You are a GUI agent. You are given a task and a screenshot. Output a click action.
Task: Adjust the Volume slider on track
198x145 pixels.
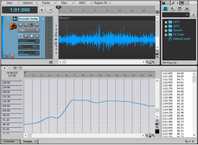pyautogui.click(x=29, y=41)
